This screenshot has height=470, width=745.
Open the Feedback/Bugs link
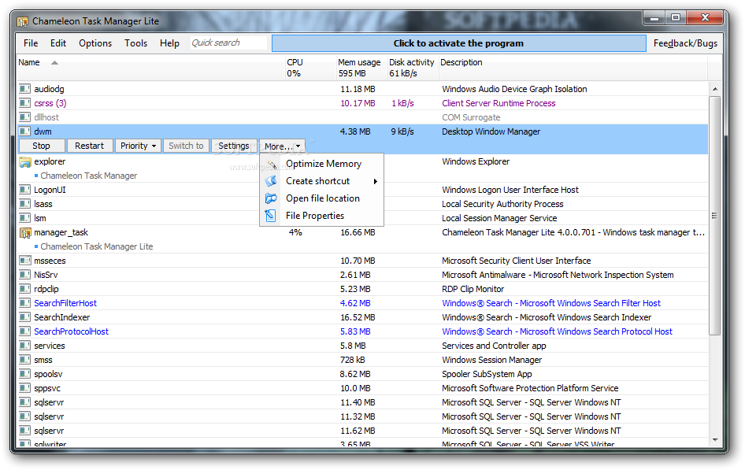tap(685, 43)
